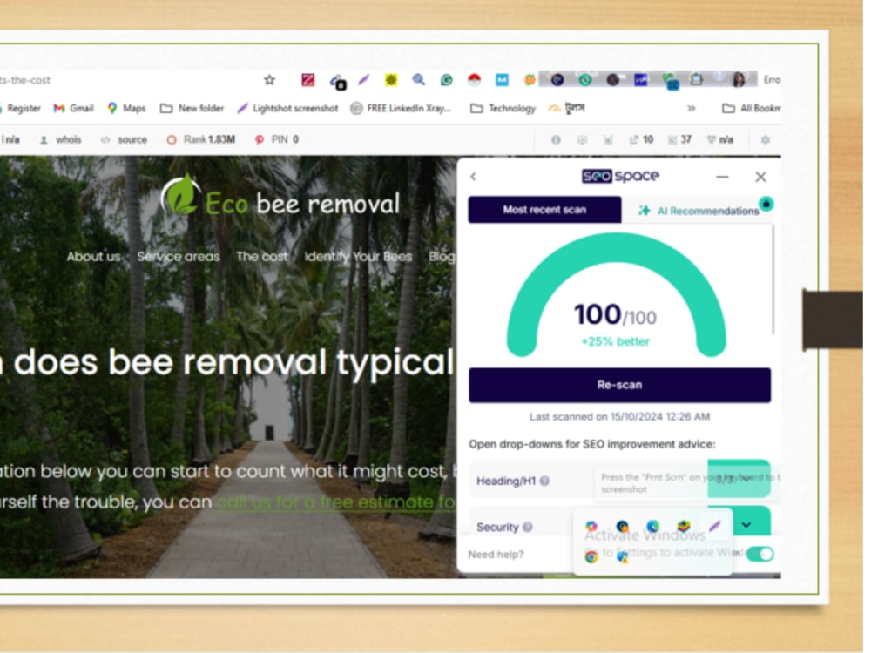Open Microsoft Edge icon in tray popup
This screenshot has height=653, width=871.
653,526
